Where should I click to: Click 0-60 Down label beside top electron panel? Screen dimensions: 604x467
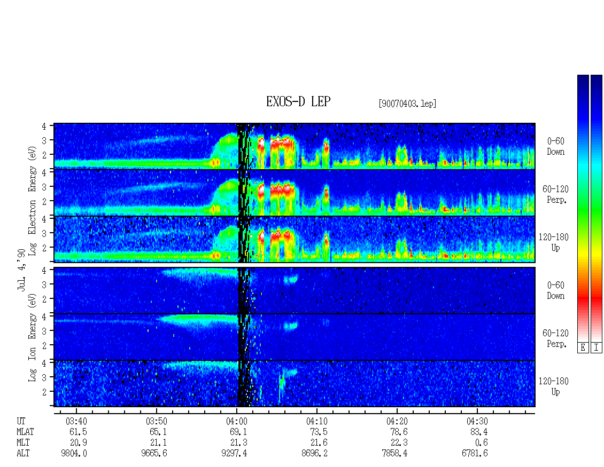[555, 147]
